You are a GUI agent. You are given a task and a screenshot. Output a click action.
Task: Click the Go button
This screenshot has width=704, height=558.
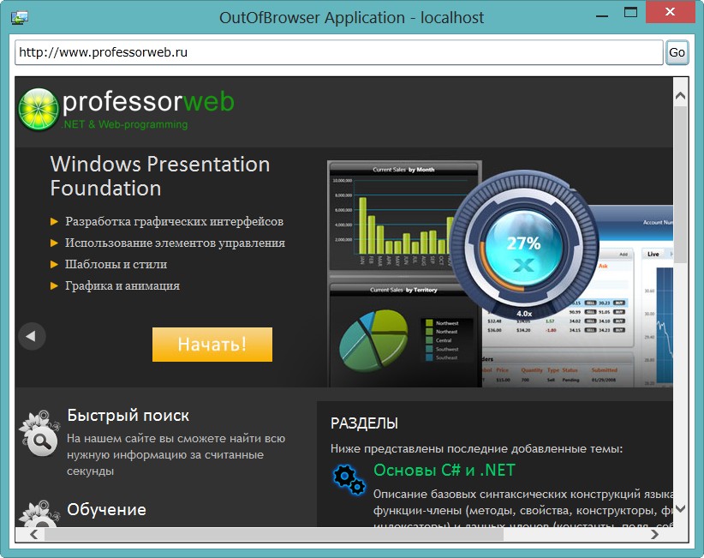tap(677, 52)
